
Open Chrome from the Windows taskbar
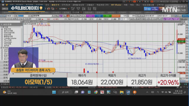point(96,92)
